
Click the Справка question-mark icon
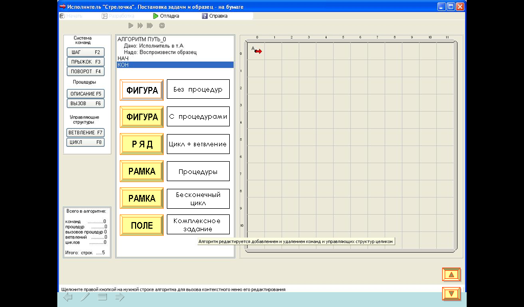205,16
